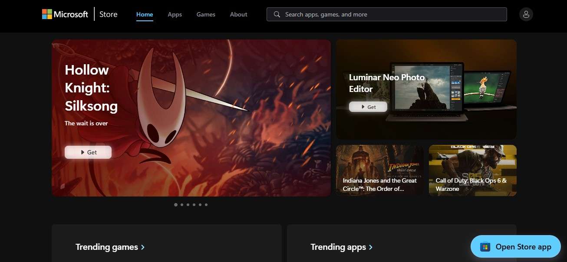Open the Store link beside the Microsoft logo

point(108,14)
